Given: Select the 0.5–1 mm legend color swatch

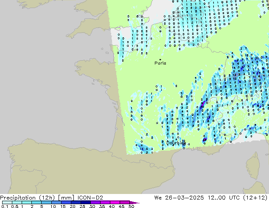Looking at the screenshot, I should pyautogui.click(x=17, y=202).
